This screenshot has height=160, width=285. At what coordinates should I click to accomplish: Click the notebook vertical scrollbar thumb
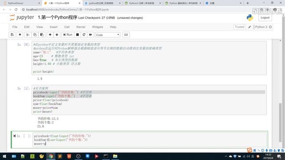tap(280, 123)
